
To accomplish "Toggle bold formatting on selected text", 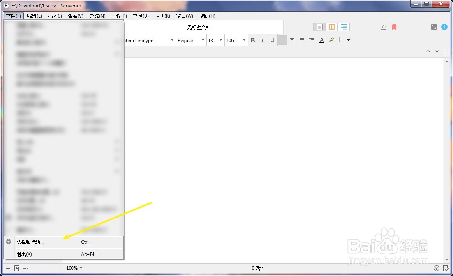I will (x=253, y=40).
